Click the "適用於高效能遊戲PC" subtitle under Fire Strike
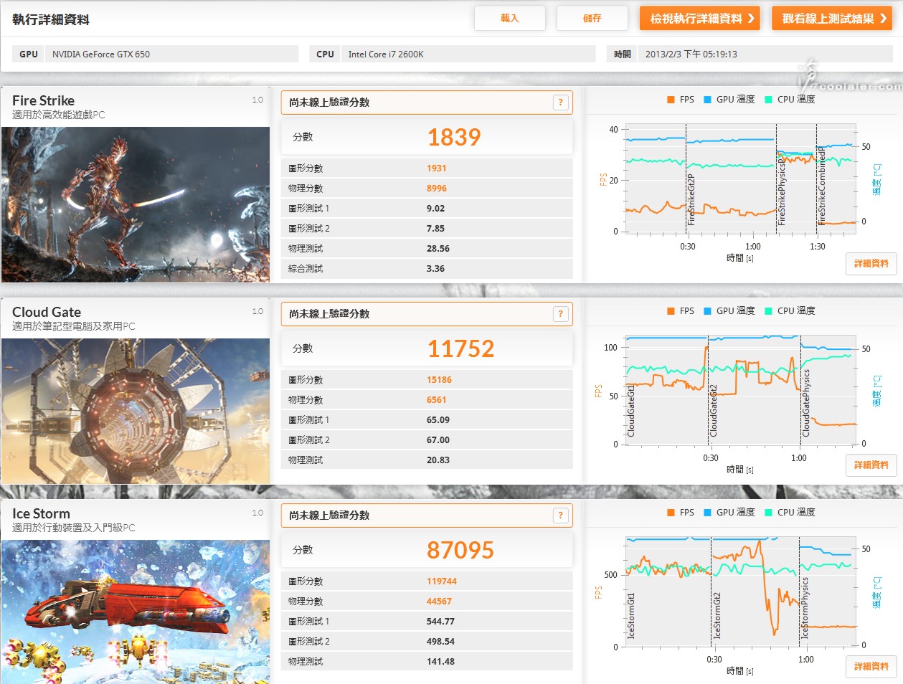Image resolution: width=903 pixels, height=684 pixels. (59, 115)
